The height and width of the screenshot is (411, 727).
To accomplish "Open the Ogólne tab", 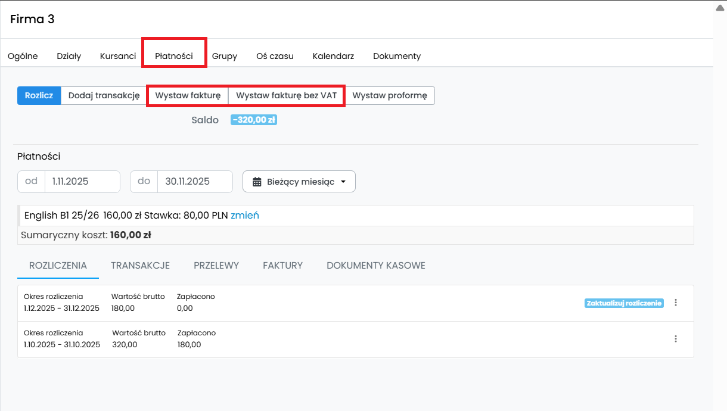I will (x=23, y=56).
